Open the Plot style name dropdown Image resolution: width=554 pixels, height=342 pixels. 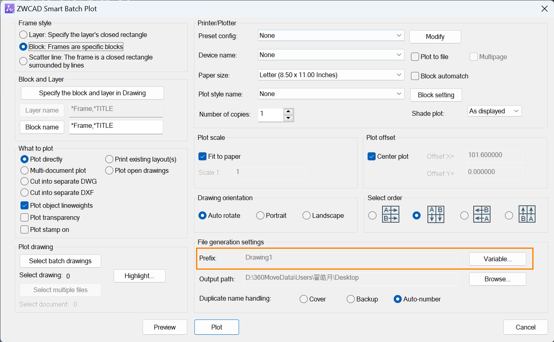point(331,94)
